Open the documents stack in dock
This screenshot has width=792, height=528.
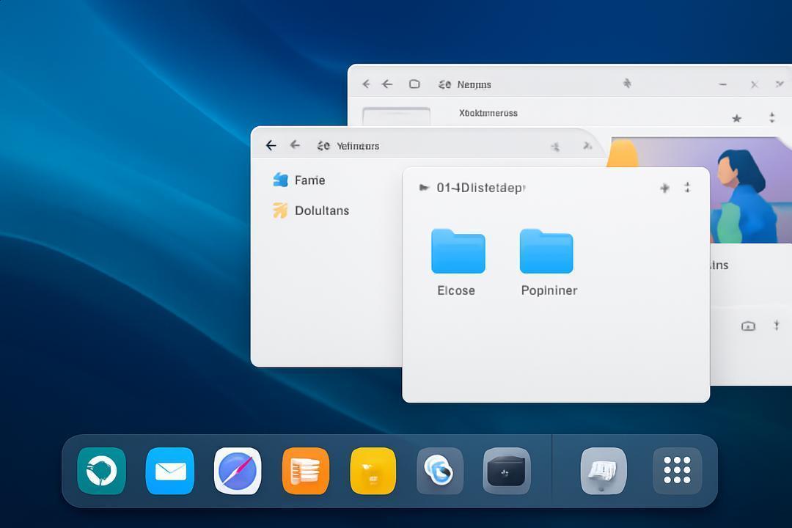[604, 471]
